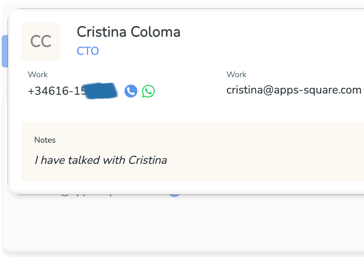This screenshot has width=364, height=257.
Task: Click the blue redacted part of phone number
Action: (x=101, y=91)
